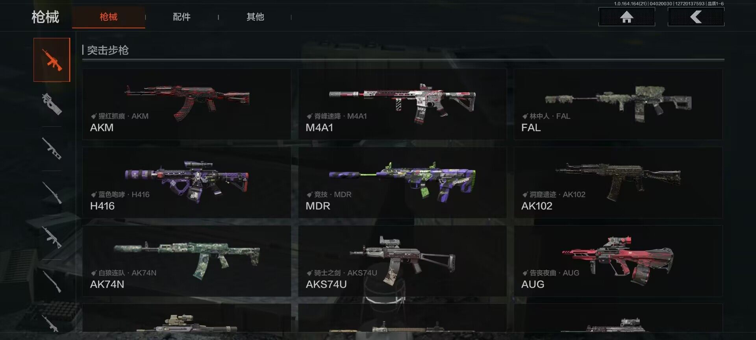Go to the home screen icon
756x340 pixels.
(x=626, y=17)
